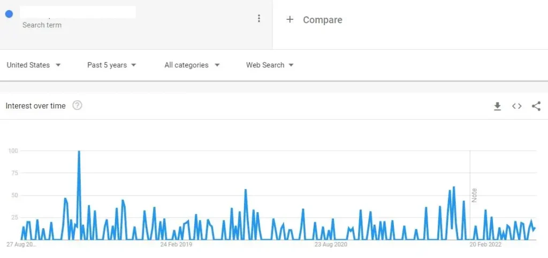The image size is (548, 258).
Task: Click the three-dot menu on search term
Action: coord(259,19)
